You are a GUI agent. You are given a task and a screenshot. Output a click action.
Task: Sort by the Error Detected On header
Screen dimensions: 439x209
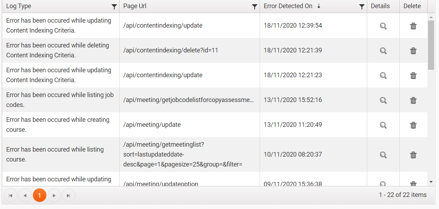[x=288, y=6]
